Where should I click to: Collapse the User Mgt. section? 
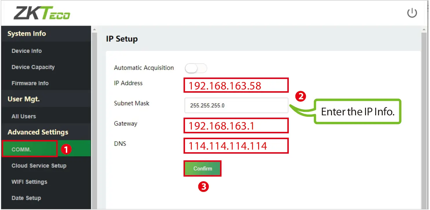tap(23, 99)
